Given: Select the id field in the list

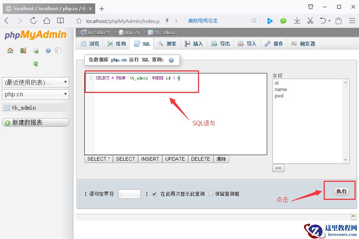Looking at the screenshot, I should [x=277, y=83].
